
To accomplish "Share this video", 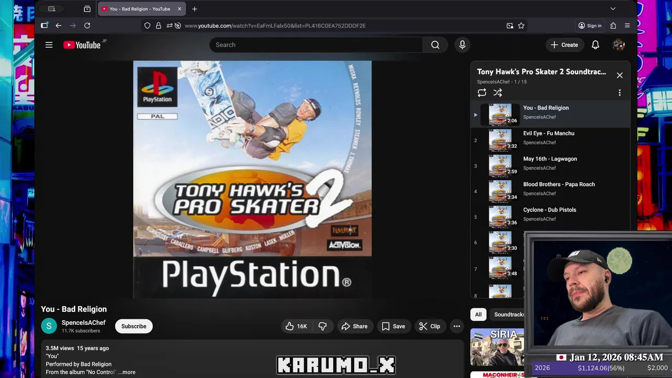I will click(x=354, y=327).
